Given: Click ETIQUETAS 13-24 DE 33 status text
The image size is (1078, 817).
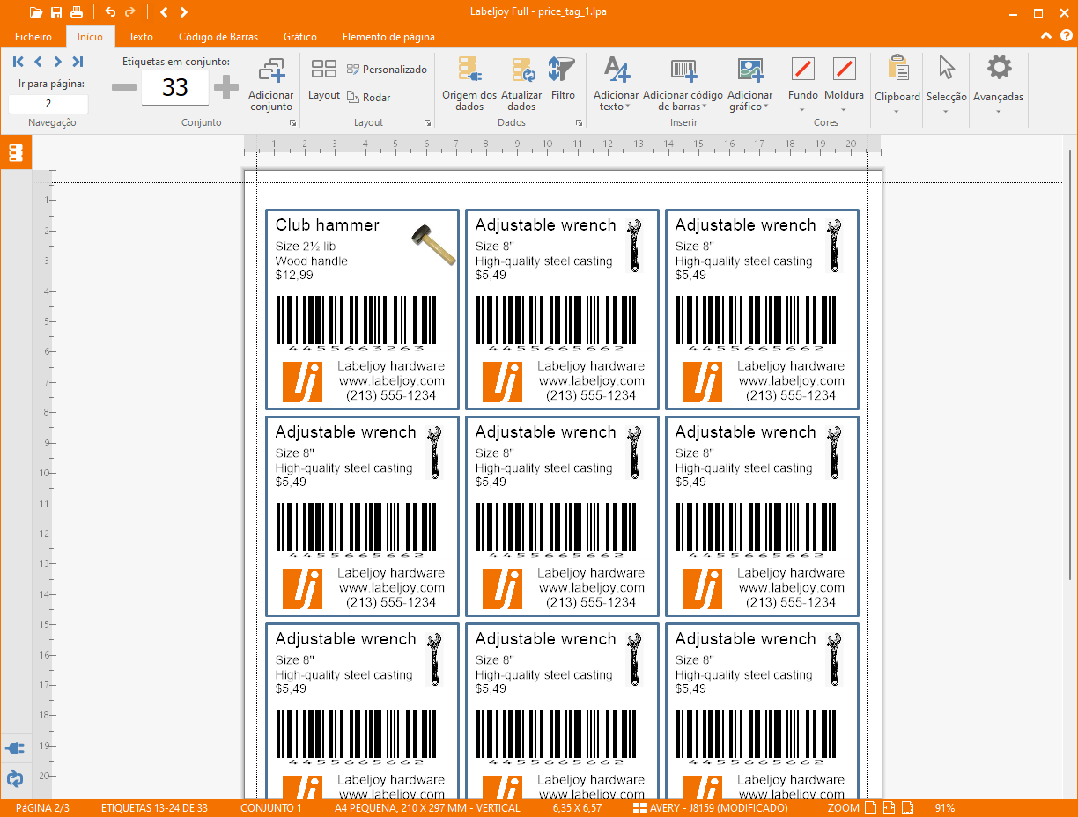Looking at the screenshot, I should 154,808.
